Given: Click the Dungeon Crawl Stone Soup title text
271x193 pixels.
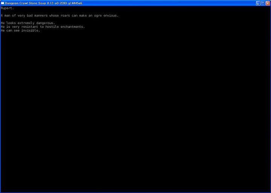Looking at the screenshot, I should [44, 3].
